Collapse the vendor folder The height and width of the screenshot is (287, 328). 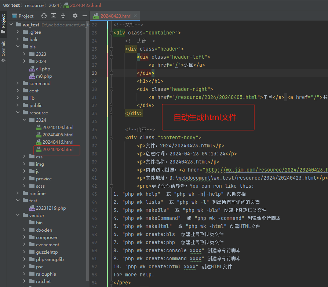[18, 216]
